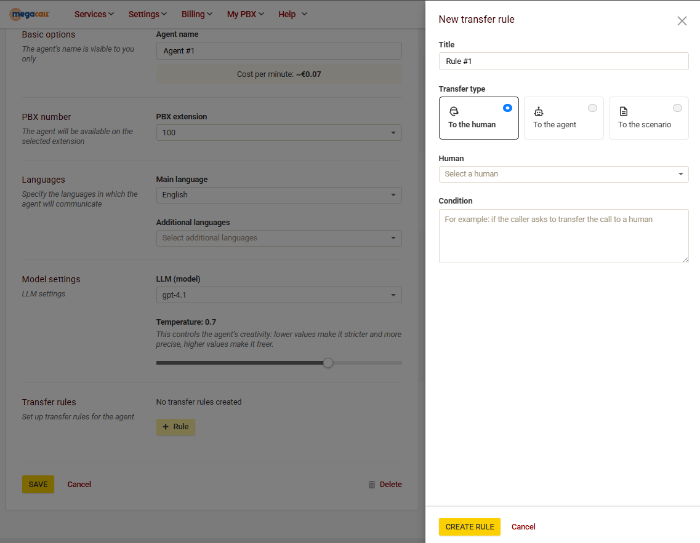Click the robot icon on To the agent
The width and height of the screenshot is (700, 543).
pos(539,111)
